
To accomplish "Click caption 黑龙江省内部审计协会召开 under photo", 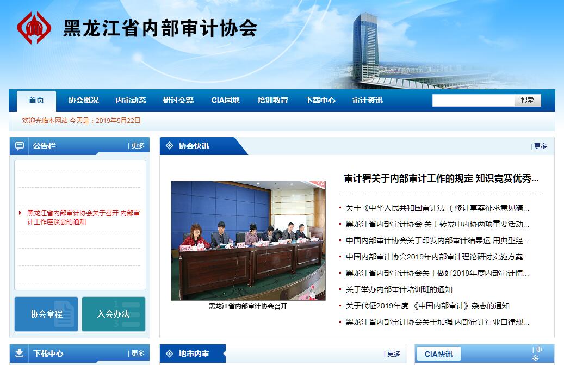I will [248, 306].
